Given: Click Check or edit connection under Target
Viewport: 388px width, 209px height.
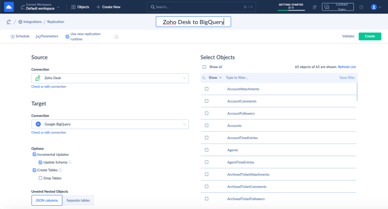Looking at the screenshot, I should tap(49, 133).
